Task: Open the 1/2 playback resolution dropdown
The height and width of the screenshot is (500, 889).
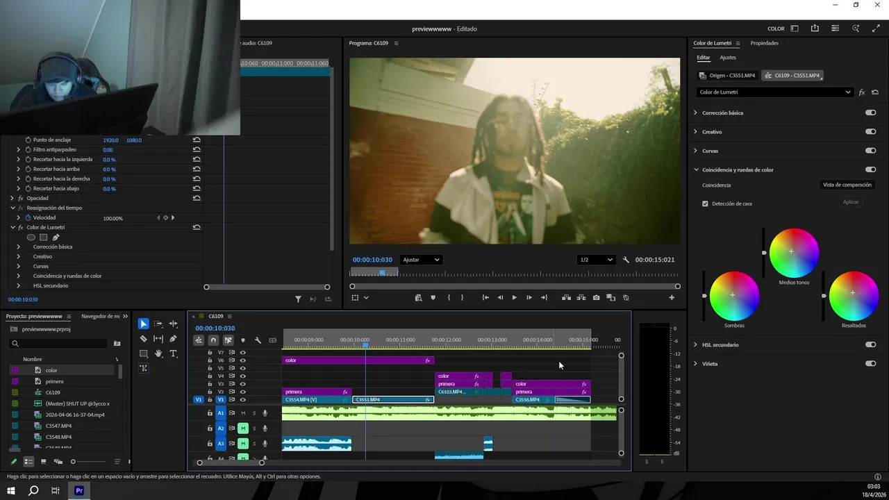Action: pos(596,260)
